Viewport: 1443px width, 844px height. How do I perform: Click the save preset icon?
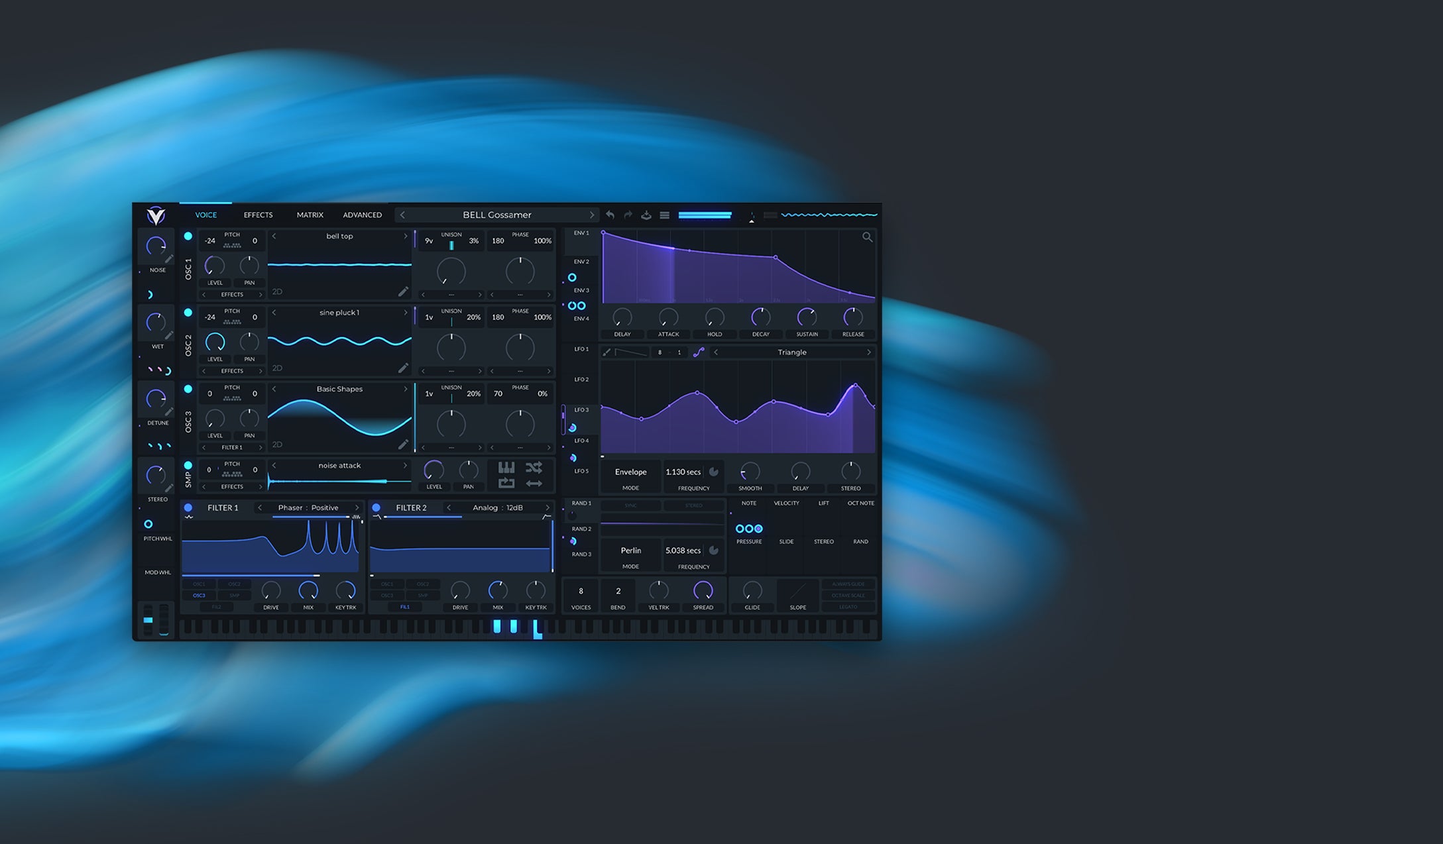coord(646,215)
